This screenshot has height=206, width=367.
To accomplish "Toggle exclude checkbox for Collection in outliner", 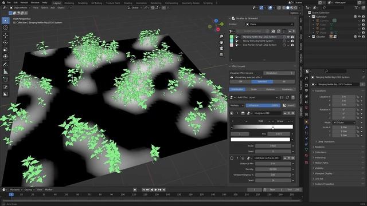I will pyautogui.click(x=356, y=17).
